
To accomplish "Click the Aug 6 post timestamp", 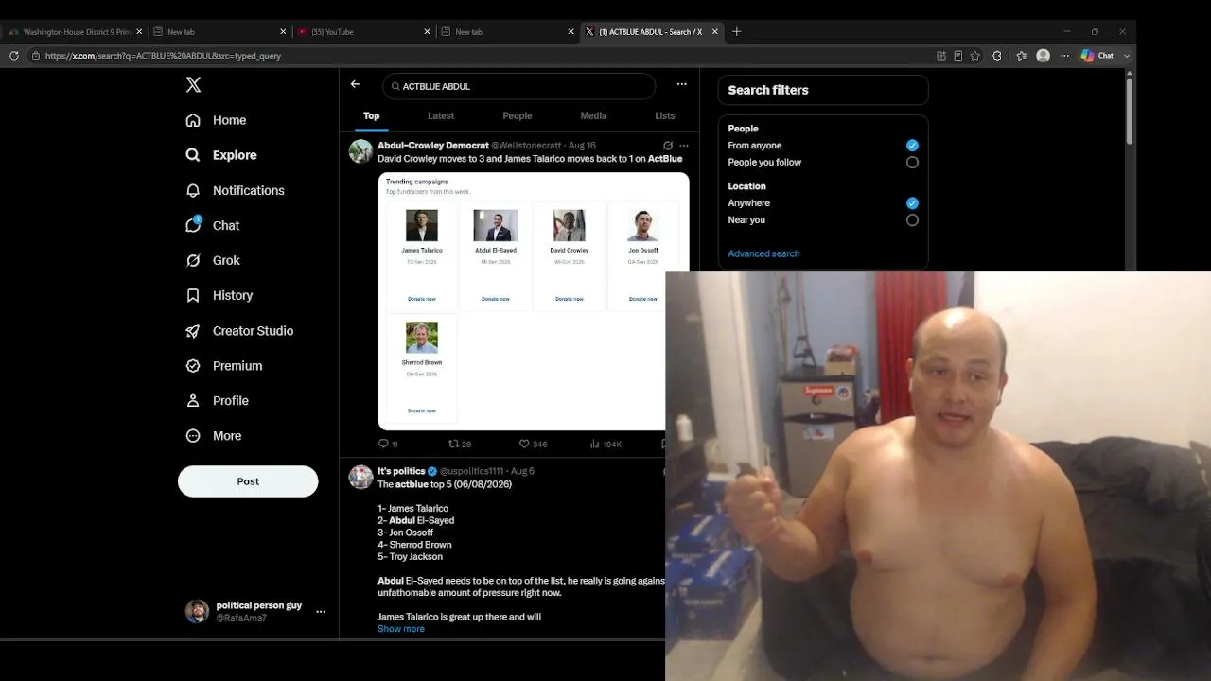I will tap(522, 471).
